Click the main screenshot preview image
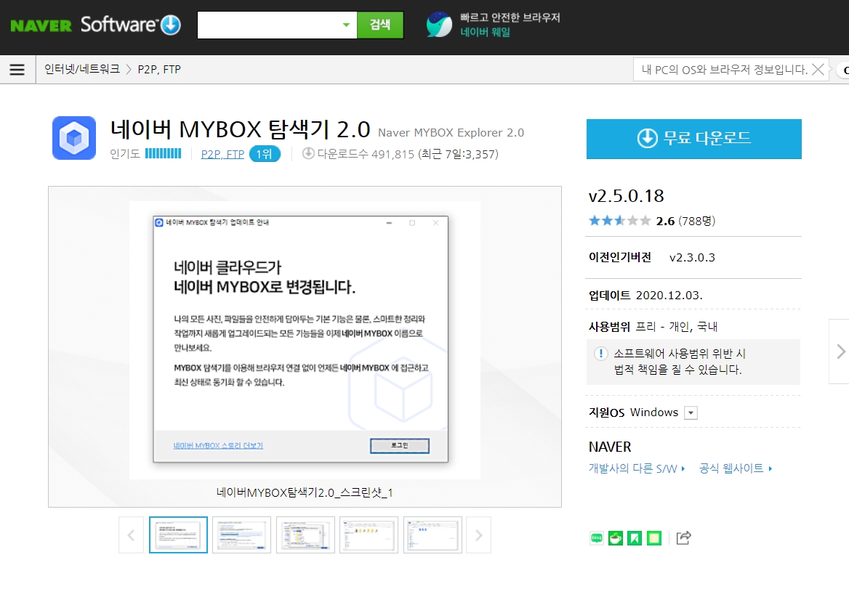 [305, 340]
